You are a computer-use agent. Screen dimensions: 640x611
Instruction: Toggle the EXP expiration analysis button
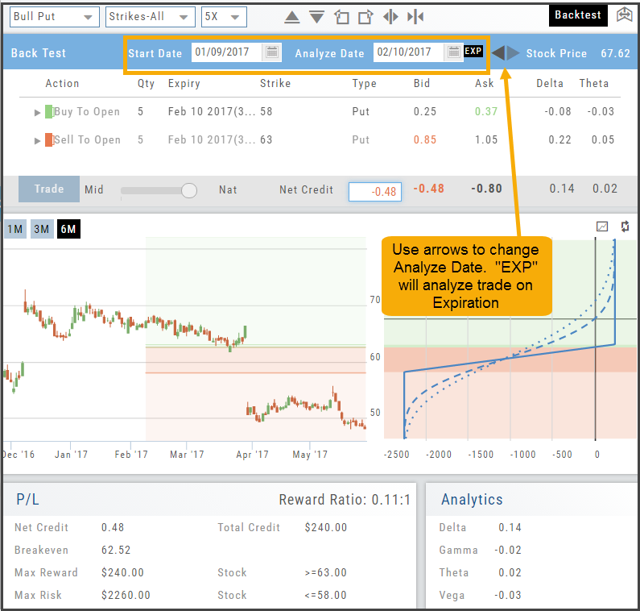click(x=473, y=52)
